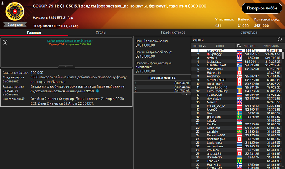Viewport: 285px width, 169px height.
Task: Select player Potetchip in the list
Action: coord(236,76)
